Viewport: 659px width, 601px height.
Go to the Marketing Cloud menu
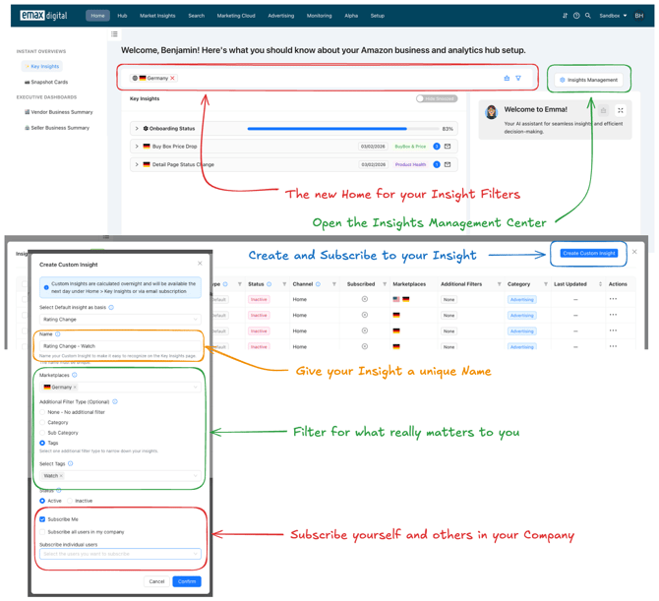pos(236,16)
